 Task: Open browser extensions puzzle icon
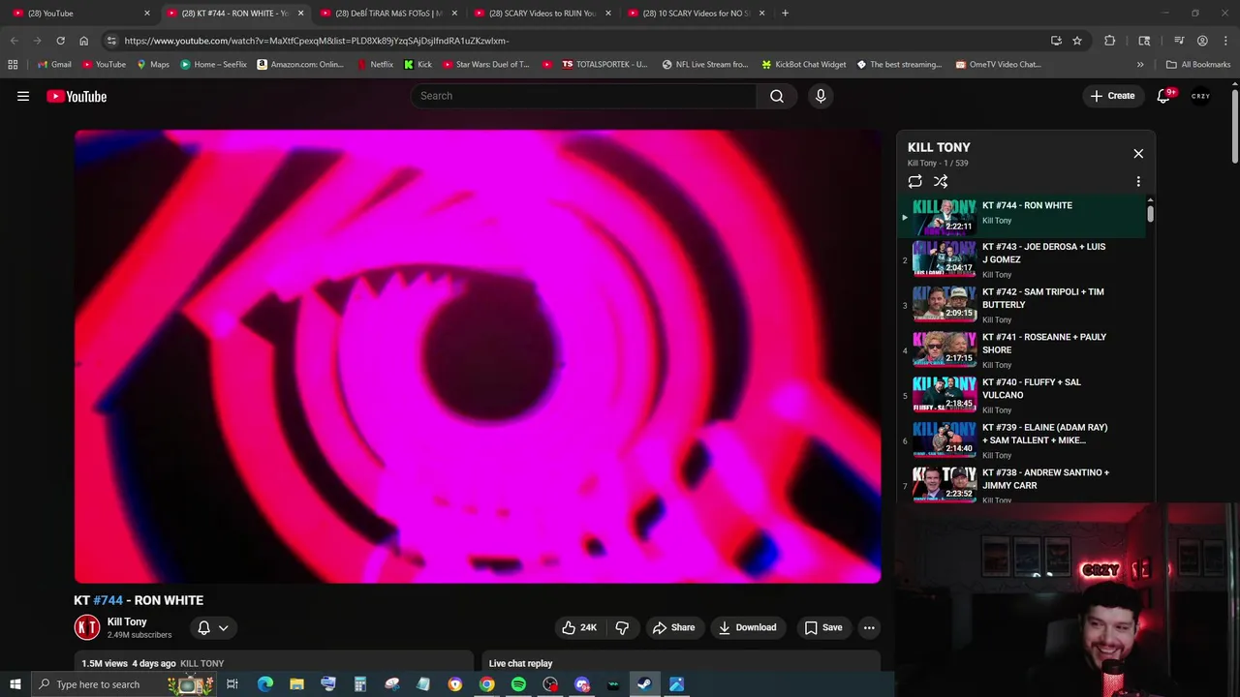pos(1110,41)
